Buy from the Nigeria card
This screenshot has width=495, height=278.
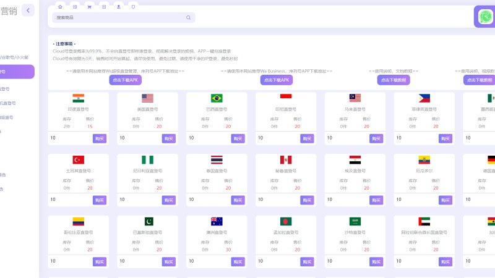pyautogui.click(x=168, y=200)
